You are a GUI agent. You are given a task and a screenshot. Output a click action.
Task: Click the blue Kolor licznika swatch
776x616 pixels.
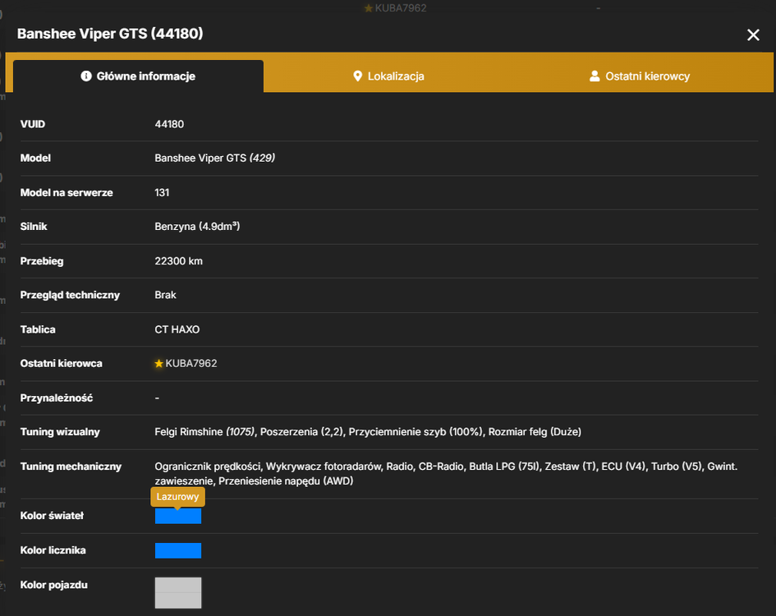click(178, 550)
